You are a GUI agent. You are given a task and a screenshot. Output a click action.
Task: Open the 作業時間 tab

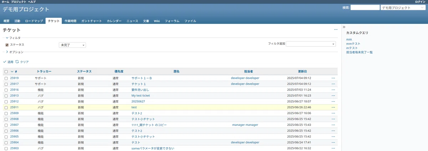[70, 21]
